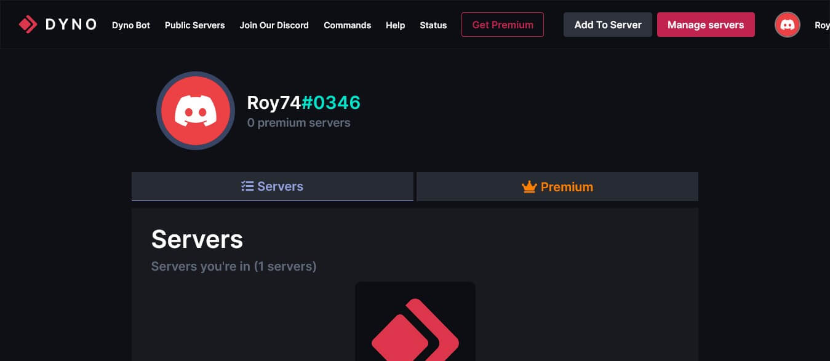This screenshot has width=830, height=361.
Task: Click the large Discord profile avatar
Action: click(x=196, y=111)
